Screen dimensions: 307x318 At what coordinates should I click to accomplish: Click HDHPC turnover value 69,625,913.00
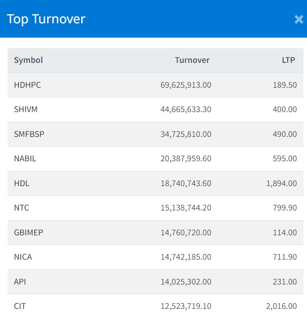tap(186, 85)
